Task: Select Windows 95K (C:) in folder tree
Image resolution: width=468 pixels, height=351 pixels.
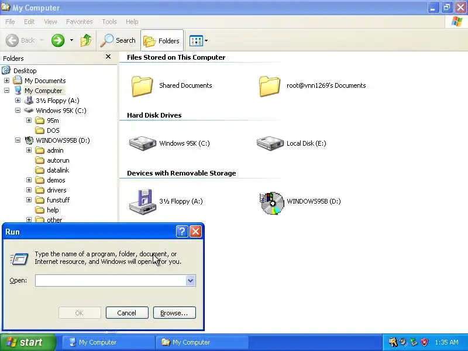Action: [61, 111]
